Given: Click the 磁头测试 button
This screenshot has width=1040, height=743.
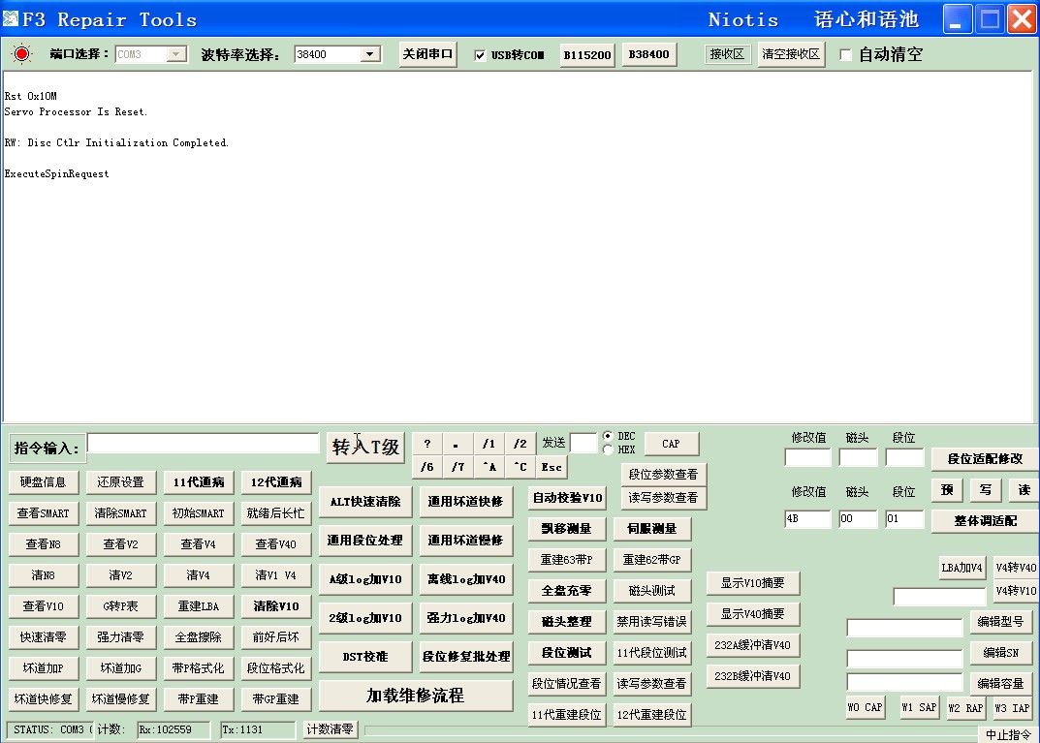Looking at the screenshot, I should pos(652,591).
